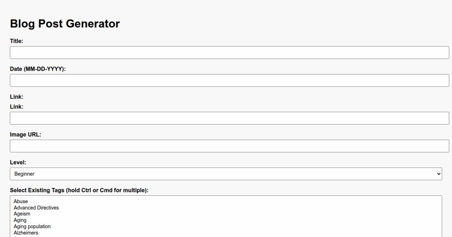
Task: Select the Alzheimers tag option
Action: [x=26, y=233]
